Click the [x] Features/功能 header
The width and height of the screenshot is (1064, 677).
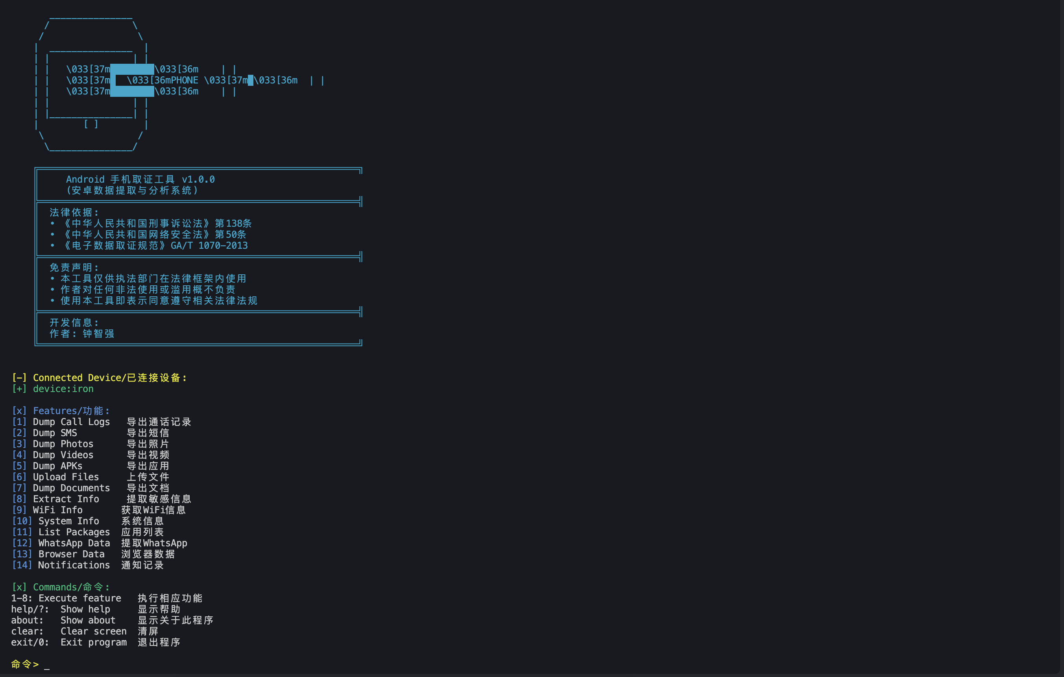click(61, 411)
